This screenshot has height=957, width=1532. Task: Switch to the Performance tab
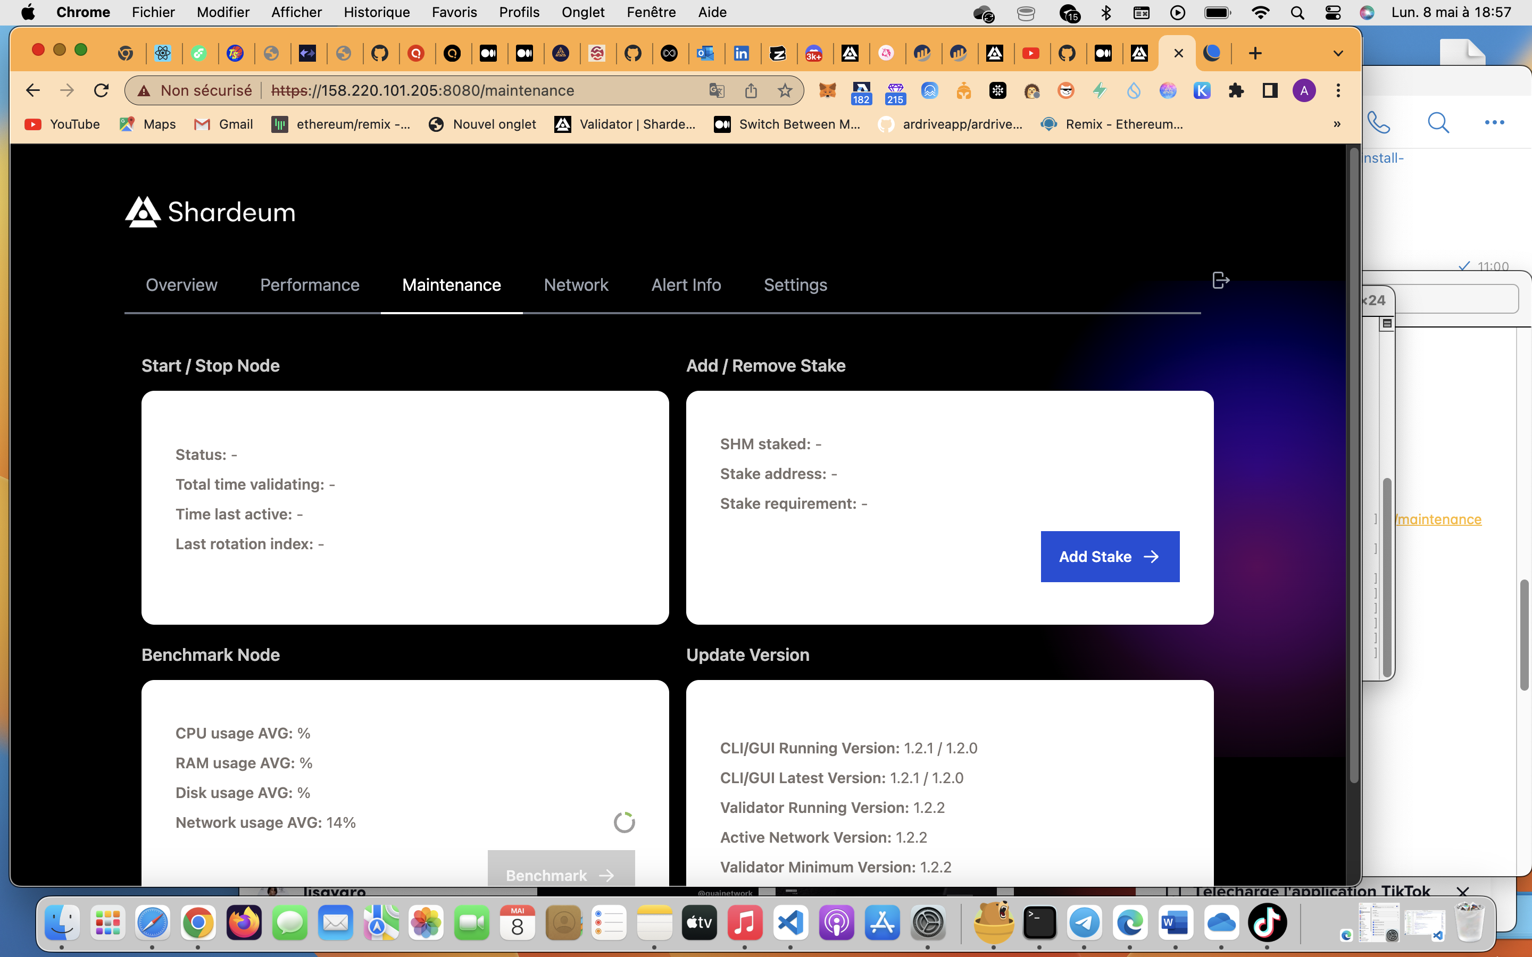coord(310,285)
